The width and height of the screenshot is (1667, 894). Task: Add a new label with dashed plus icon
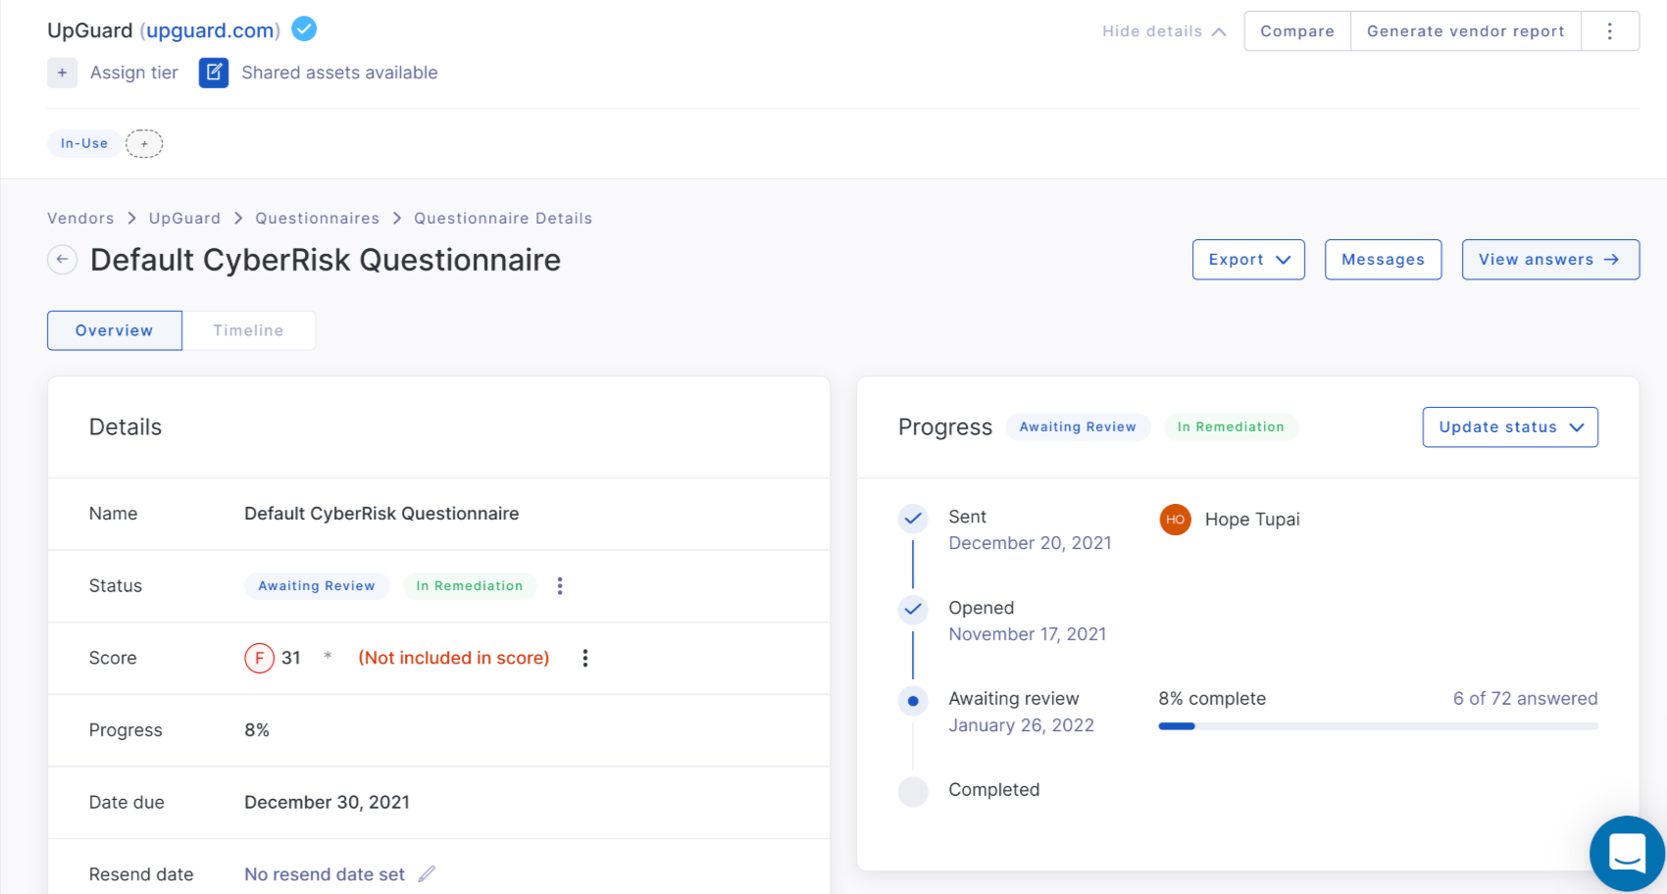coord(144,143)
